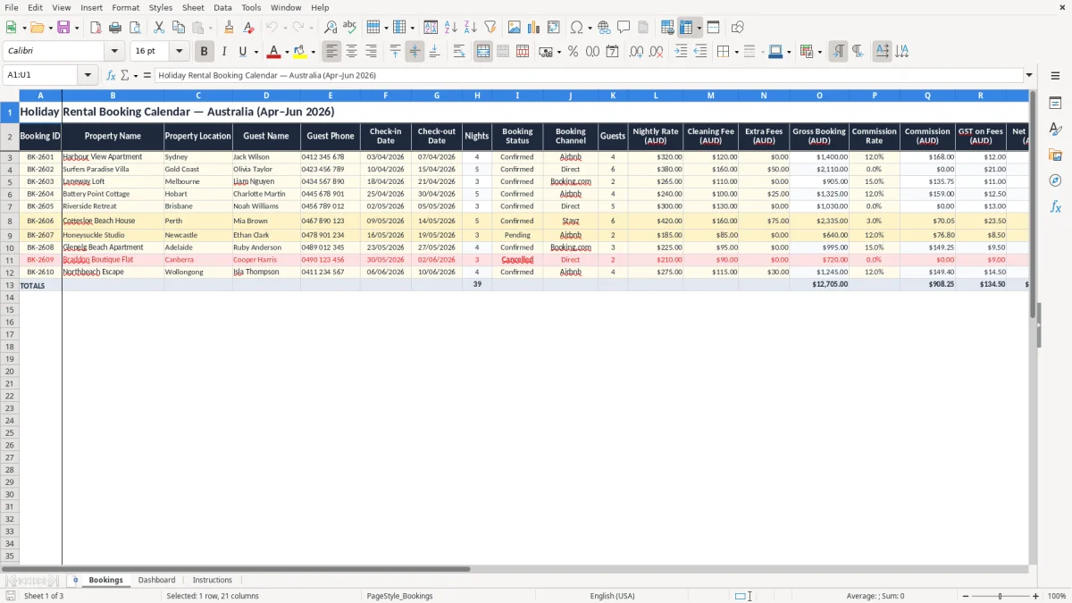The height and width of the screenshot is (603, 1072).
Task: Define print area icon
Action: pyautogui.click(x=667, y=28)
